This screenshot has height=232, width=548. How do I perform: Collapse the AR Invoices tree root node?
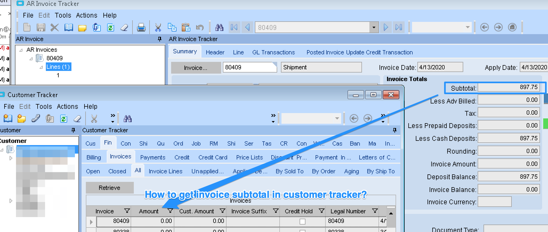pos(21,50)
